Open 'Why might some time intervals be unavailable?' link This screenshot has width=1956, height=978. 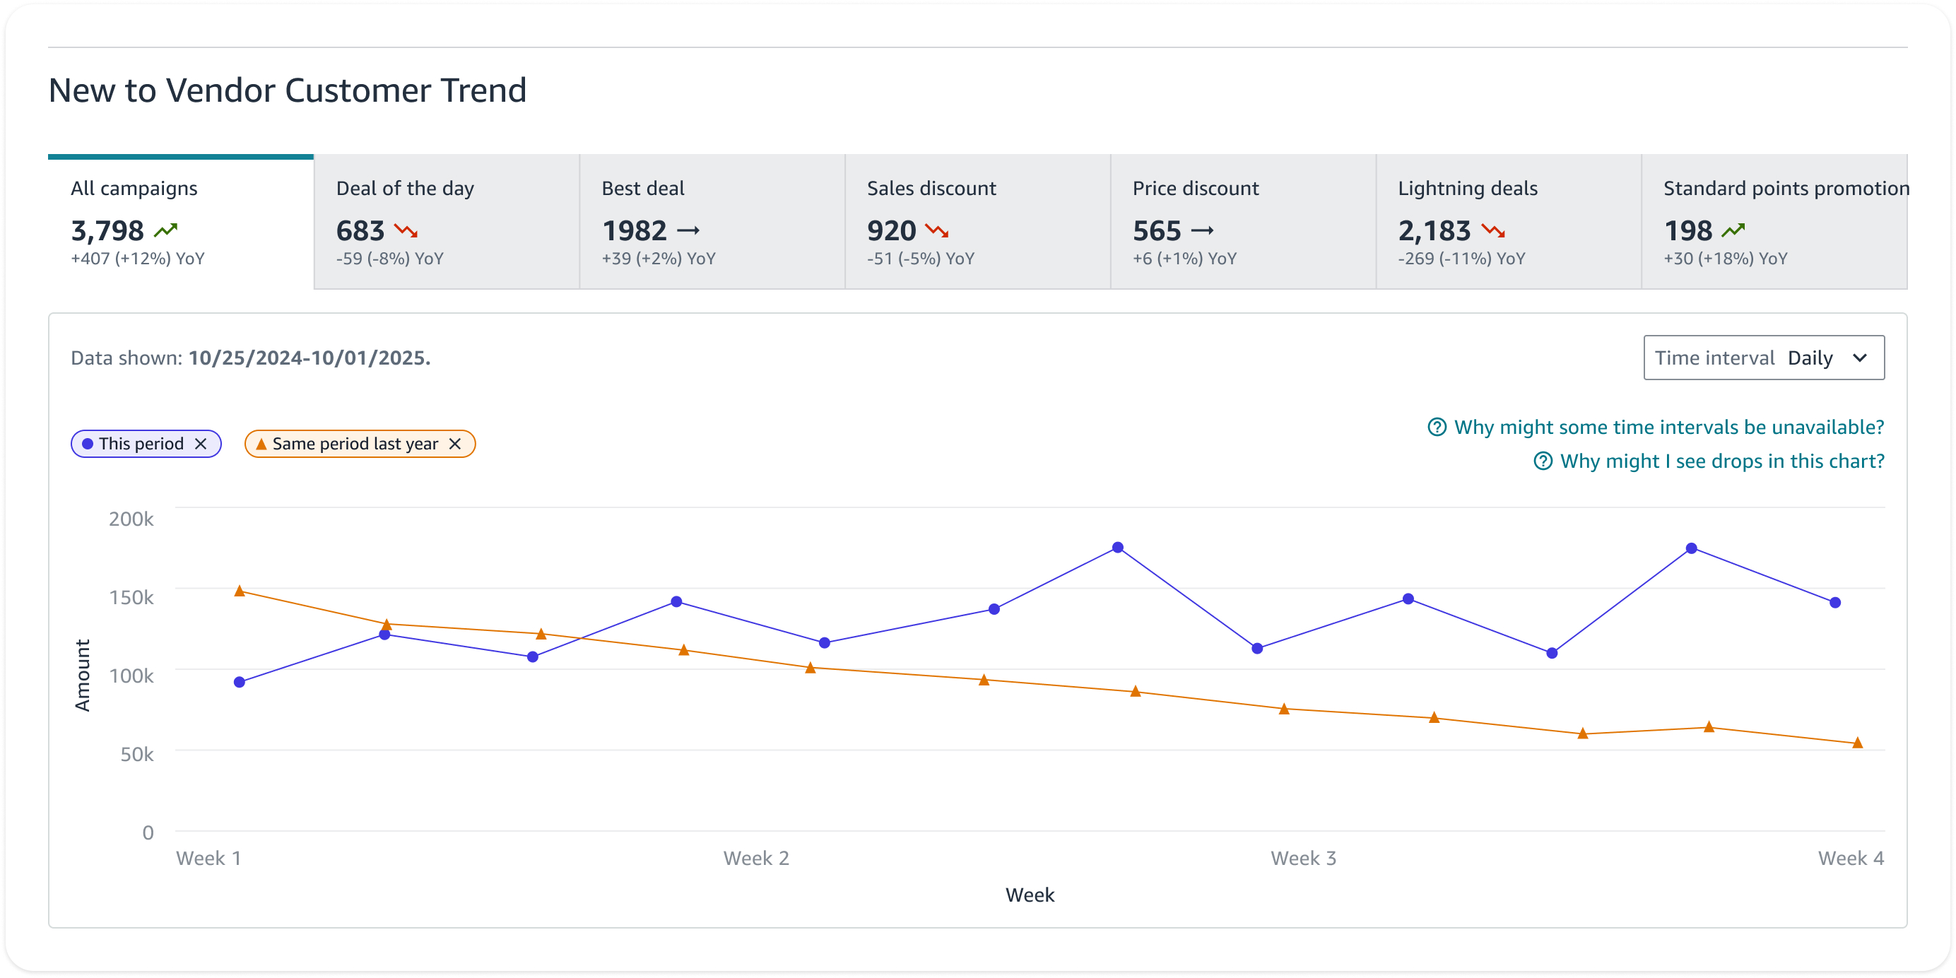(x=1669, y=427)
